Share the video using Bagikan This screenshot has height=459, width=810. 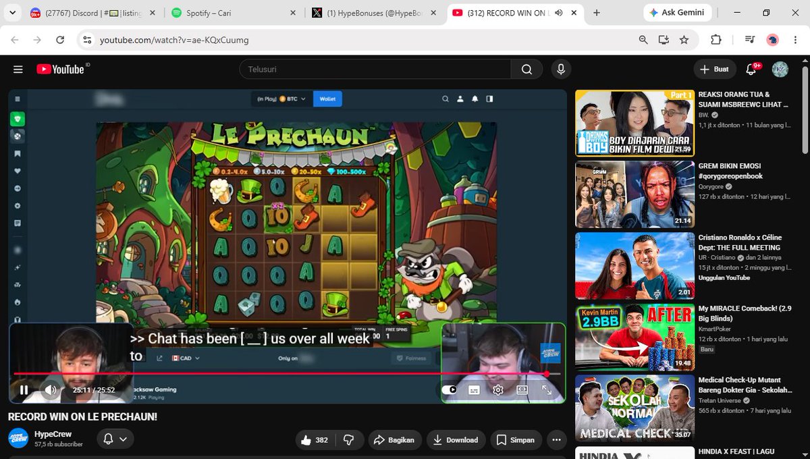(394, 439)
